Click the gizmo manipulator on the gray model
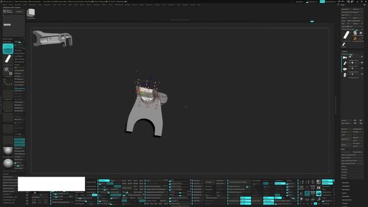The width and height of the screenshot is (368, 207). tap(147, 93)
